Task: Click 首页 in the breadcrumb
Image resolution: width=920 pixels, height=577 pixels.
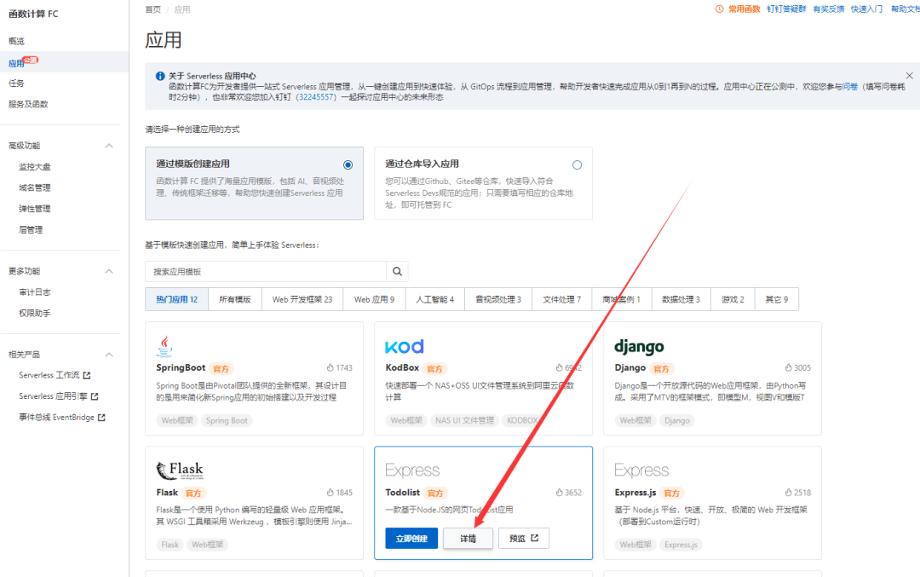Action: 152,9
